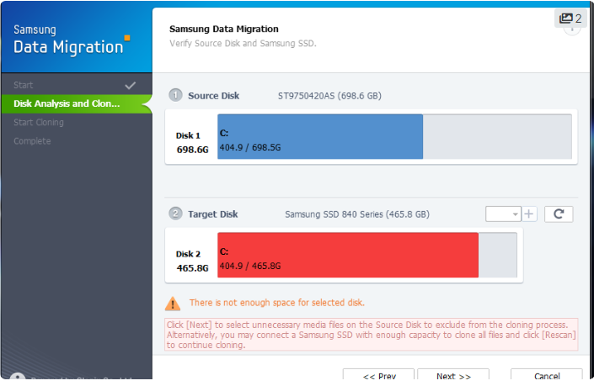
Task: Click the grey free space on Disk 1
Action: pyautogui.click(x=497, y=136)
